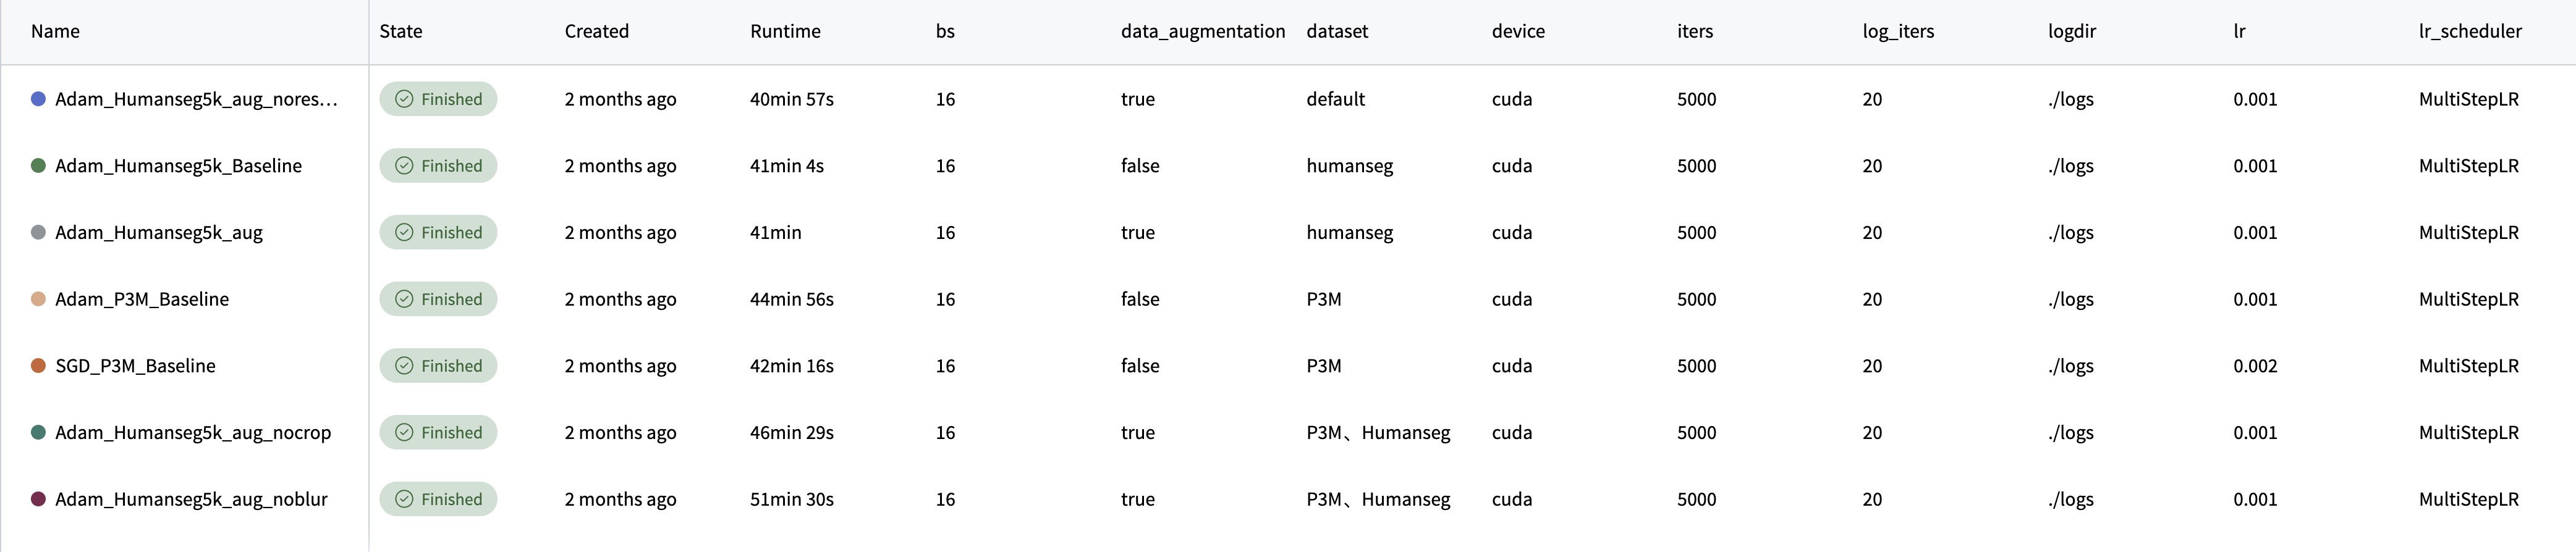Click teal dot beside Adam_Humanseg5k_aug_nocrop
The height and width of the screenshot is (552, 2576).
tap(38, 432)
